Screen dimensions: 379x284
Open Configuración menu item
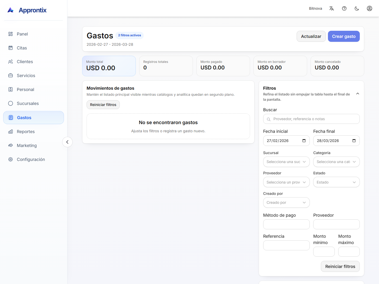tap(33, 159)
